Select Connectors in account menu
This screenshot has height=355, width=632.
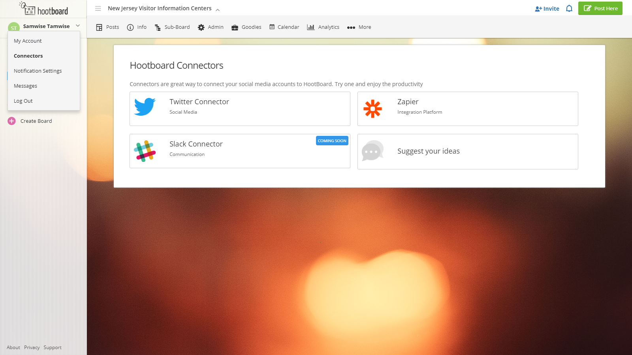[x=28, y=56]
